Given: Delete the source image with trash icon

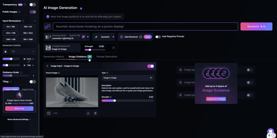Looking at the screenshot, I should (x=95, y=113).
